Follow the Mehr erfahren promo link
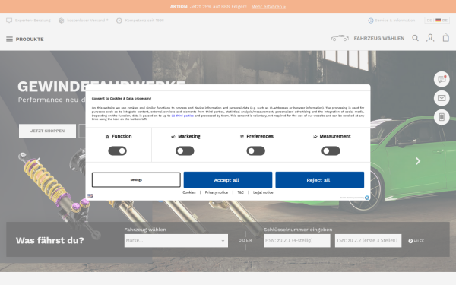456x285 pixels. (x=268, y=6)
